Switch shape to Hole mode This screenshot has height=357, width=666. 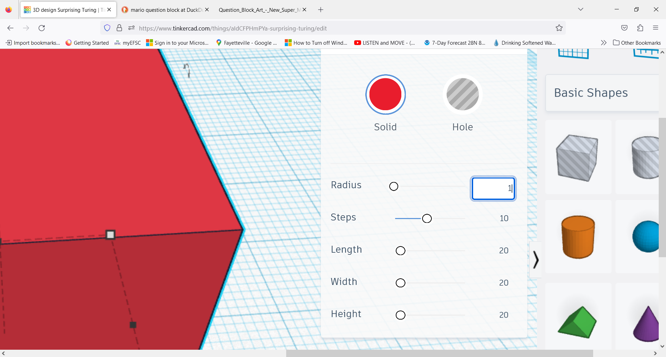point(462,94)
